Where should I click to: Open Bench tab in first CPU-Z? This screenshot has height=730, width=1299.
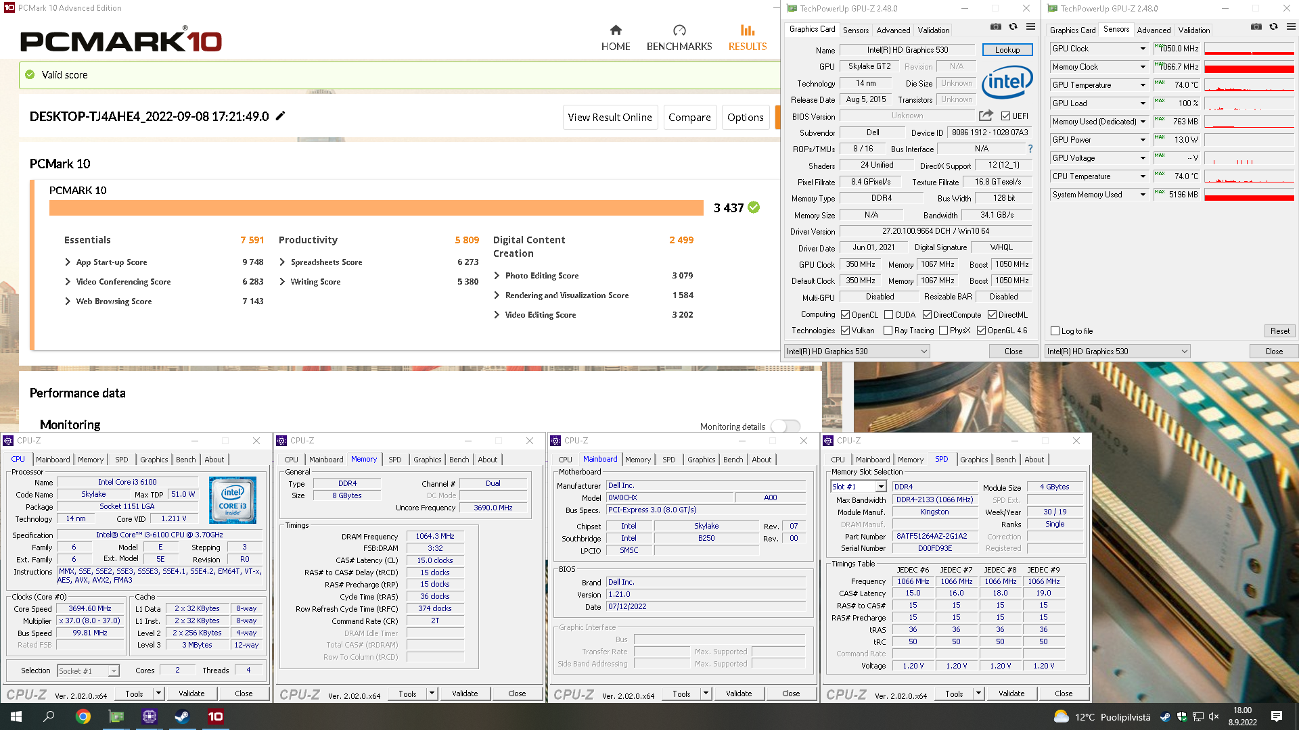click(185, 460)
